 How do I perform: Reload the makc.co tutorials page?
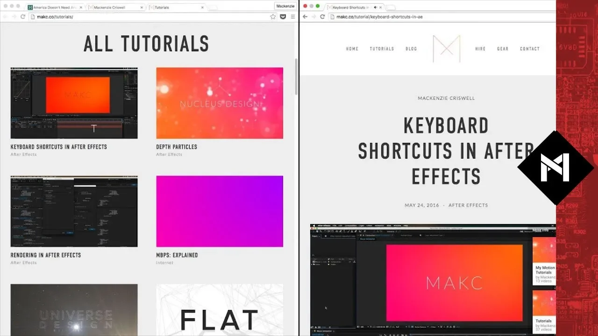point(22,17)
